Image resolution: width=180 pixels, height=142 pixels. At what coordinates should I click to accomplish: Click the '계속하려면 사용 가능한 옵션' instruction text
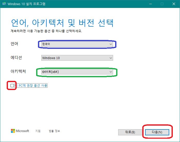tap(46, 31)
